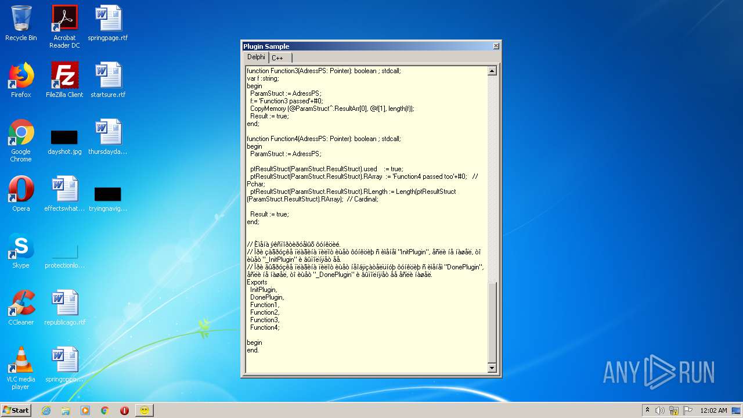Select the springoppor... document icon

64,365
